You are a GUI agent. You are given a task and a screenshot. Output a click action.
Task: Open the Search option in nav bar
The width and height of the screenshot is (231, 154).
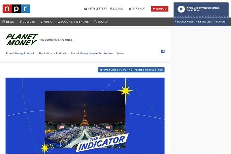(101, 22)
